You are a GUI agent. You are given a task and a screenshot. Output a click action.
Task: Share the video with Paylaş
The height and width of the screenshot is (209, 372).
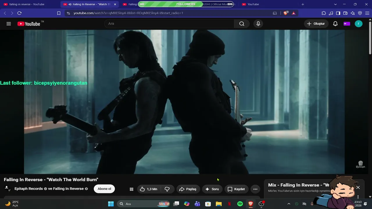[188, 189]
